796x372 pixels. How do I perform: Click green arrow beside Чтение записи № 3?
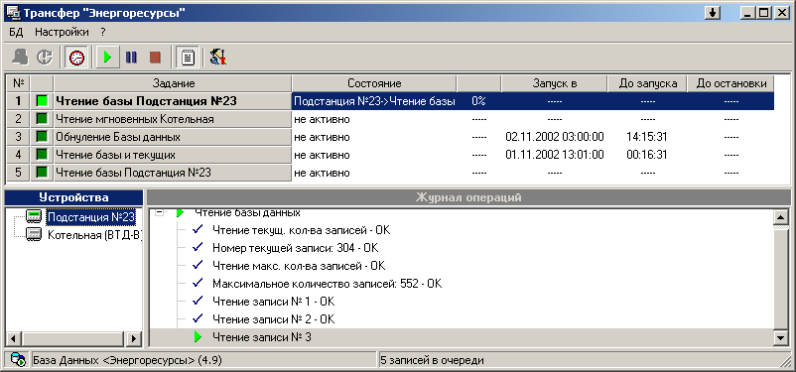[198, 337]
